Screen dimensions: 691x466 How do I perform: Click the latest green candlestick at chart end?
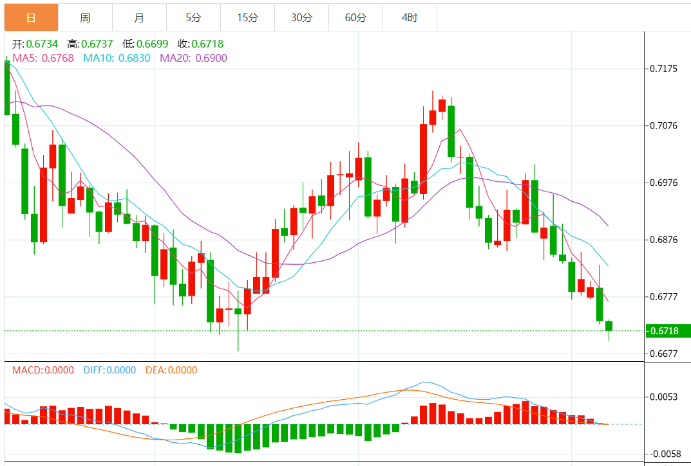click(x=609, y=326)
